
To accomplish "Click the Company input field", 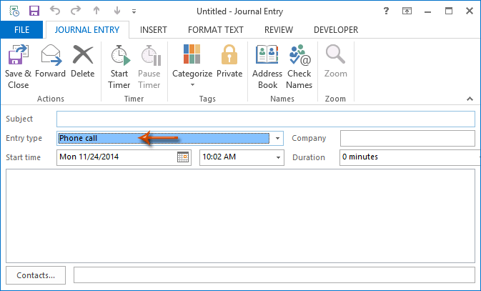I will pos(407,139).
